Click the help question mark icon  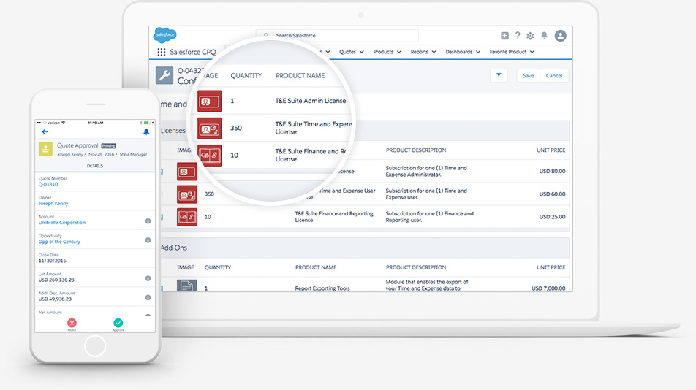click(518, 36)
